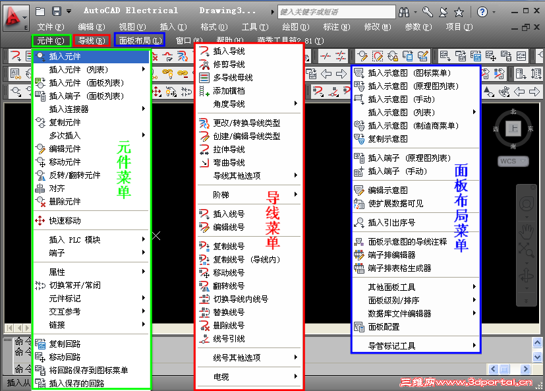Click the icon beside 线号引线
Screen dimensions: 545x391
[204, 339]
